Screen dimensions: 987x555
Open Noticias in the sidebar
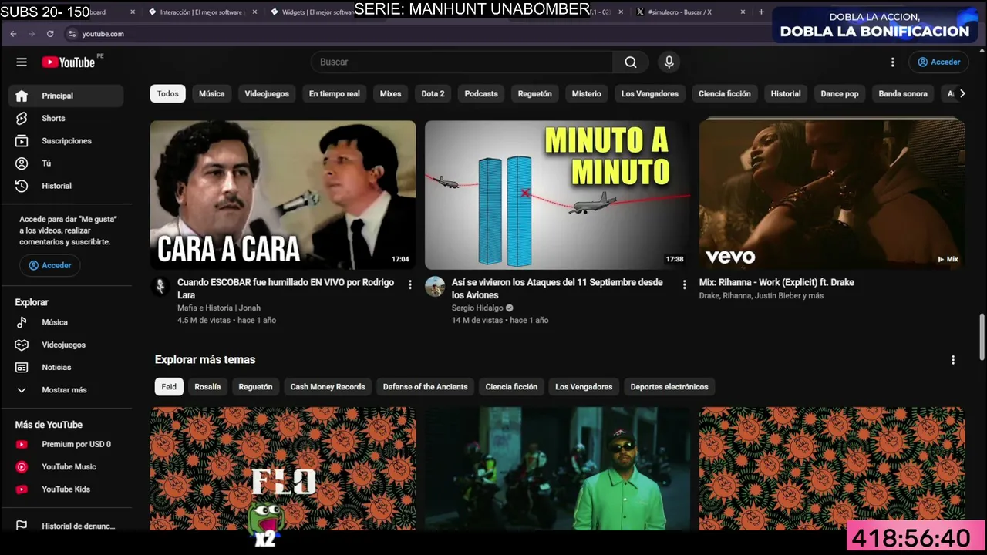[x=66, y=368]
